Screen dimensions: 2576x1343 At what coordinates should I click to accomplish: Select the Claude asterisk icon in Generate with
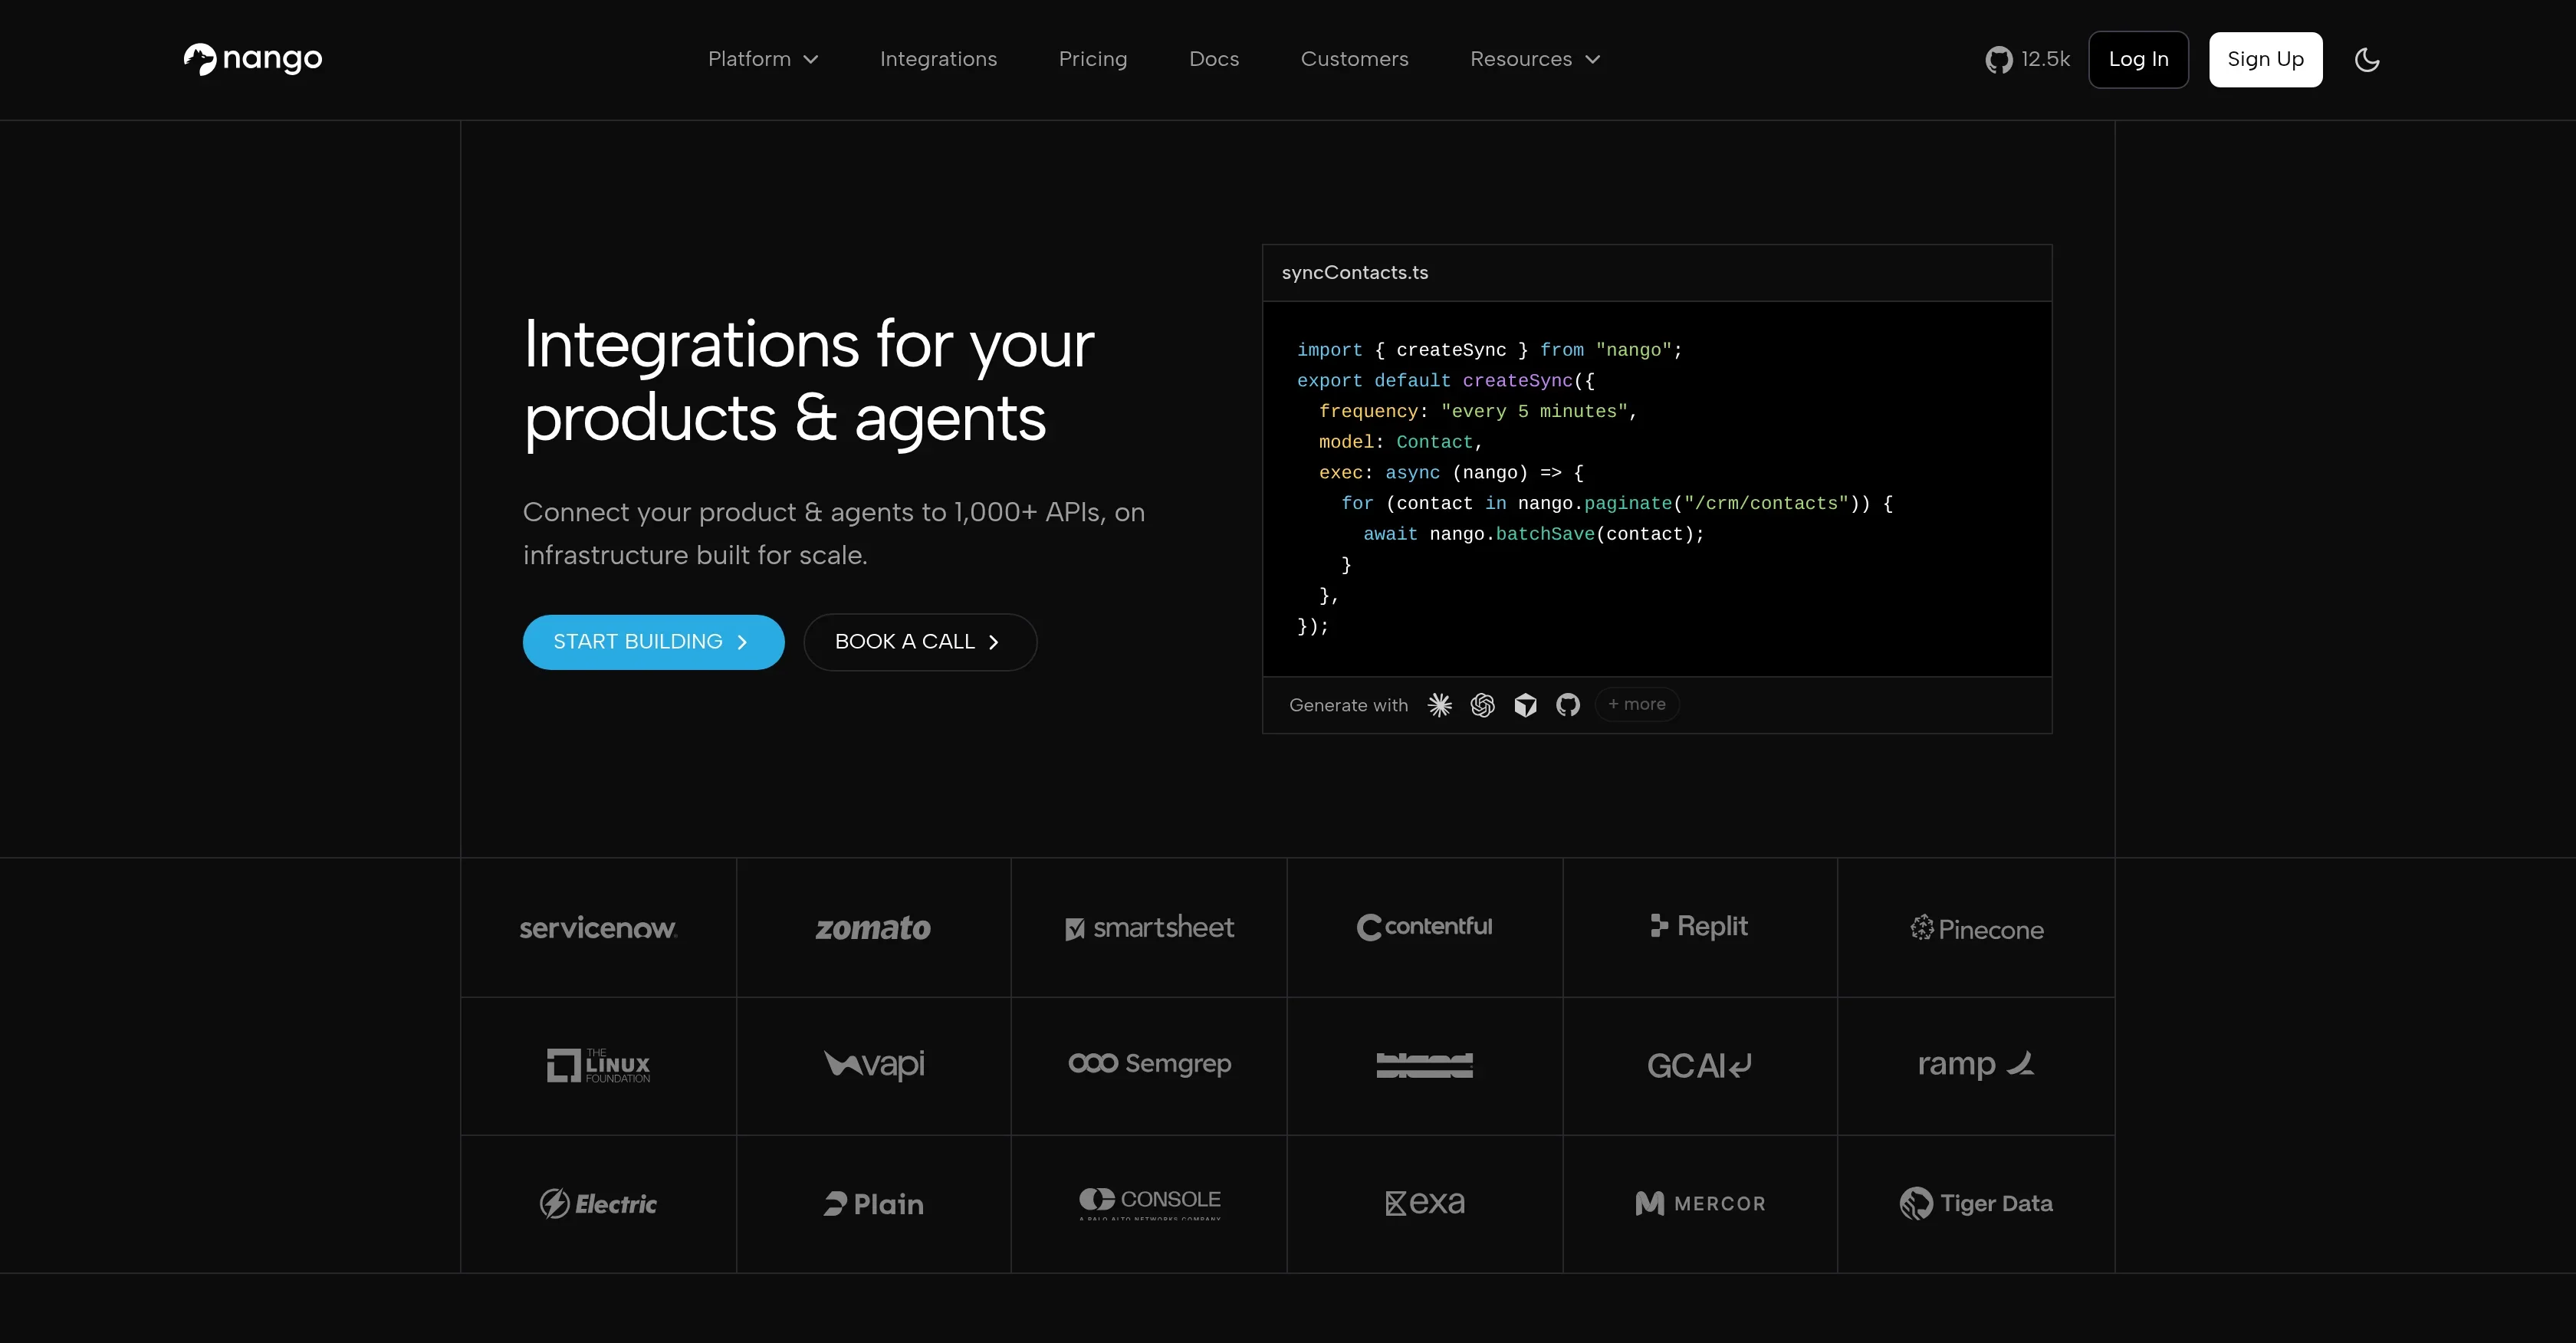tap(1439, 705)
